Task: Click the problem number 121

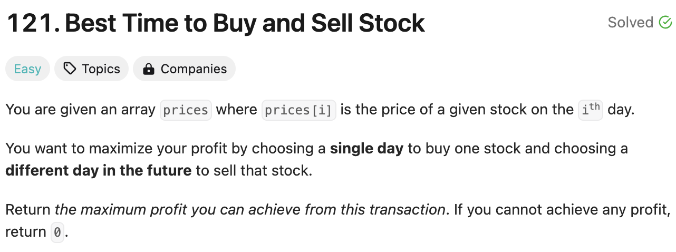Action: pyautogui.click(x=33, y=23)
